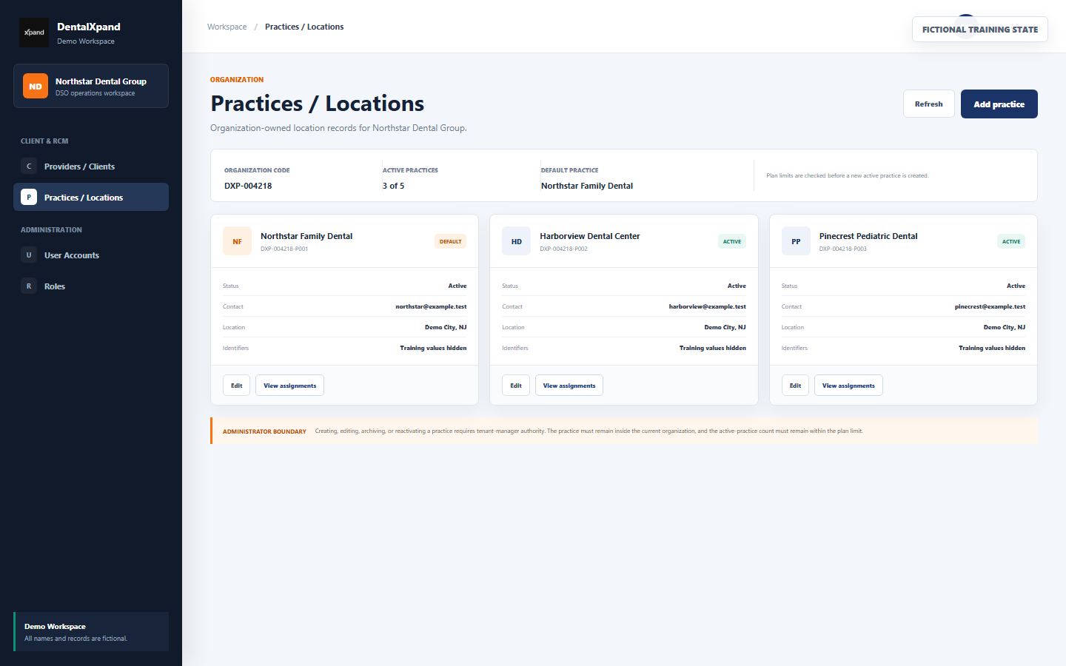The image size is (1066, 666).
Task: Click Pinecrest card's Status 'Active' value
Action: 1016,286
